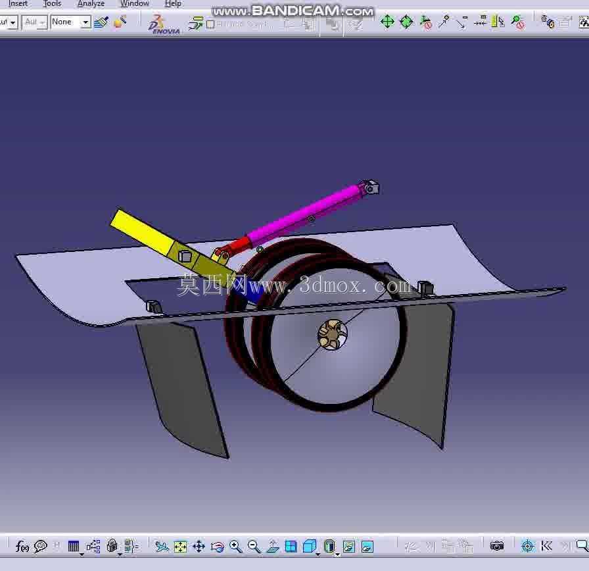Select the Manipulation green cross-arrows tool

[x=387, y=22]
